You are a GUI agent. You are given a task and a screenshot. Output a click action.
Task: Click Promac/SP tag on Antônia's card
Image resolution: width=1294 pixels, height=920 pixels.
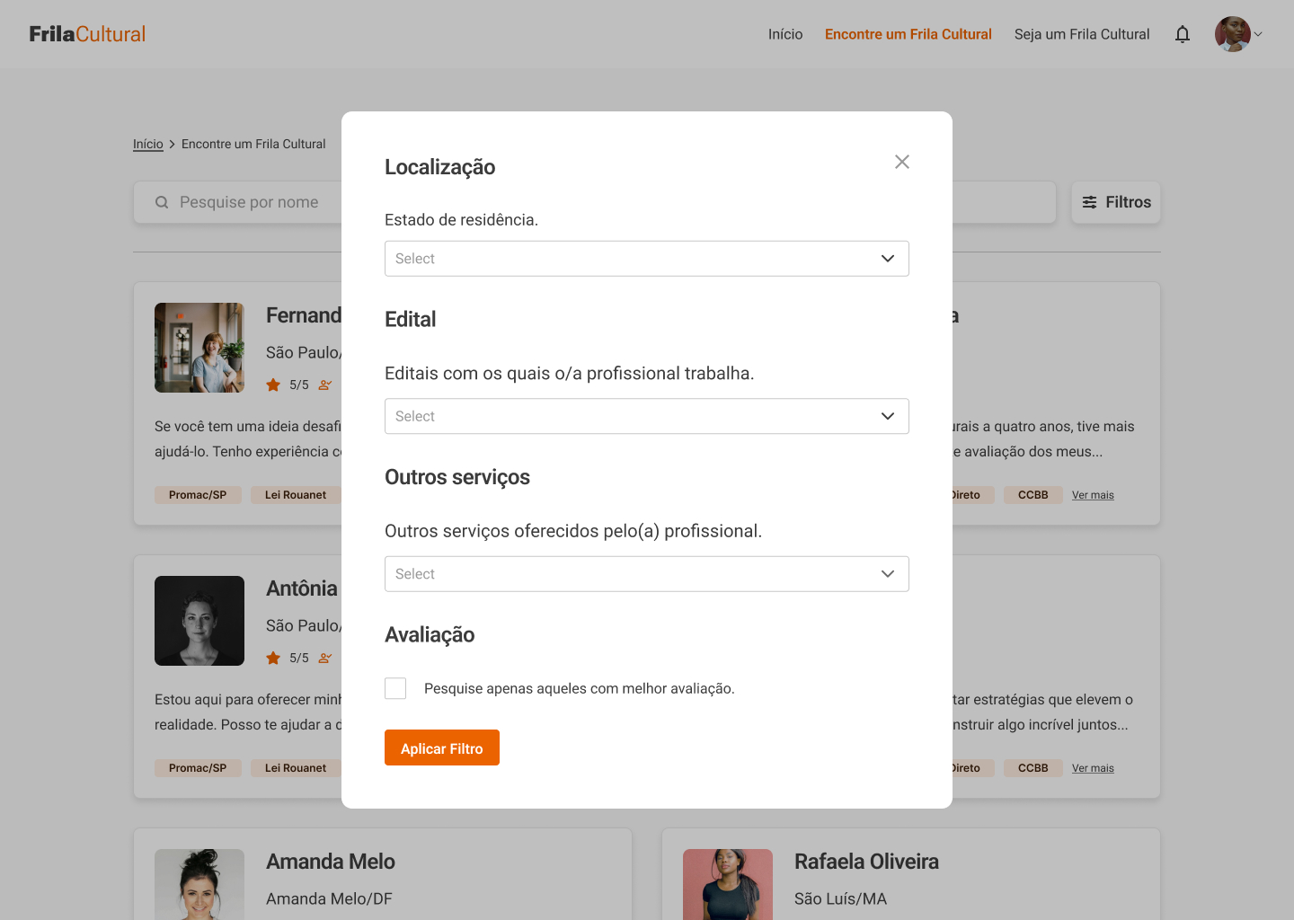[198, 768]
